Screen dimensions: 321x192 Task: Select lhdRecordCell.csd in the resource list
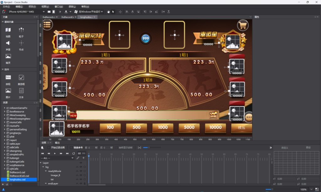[x=19, y=176]
